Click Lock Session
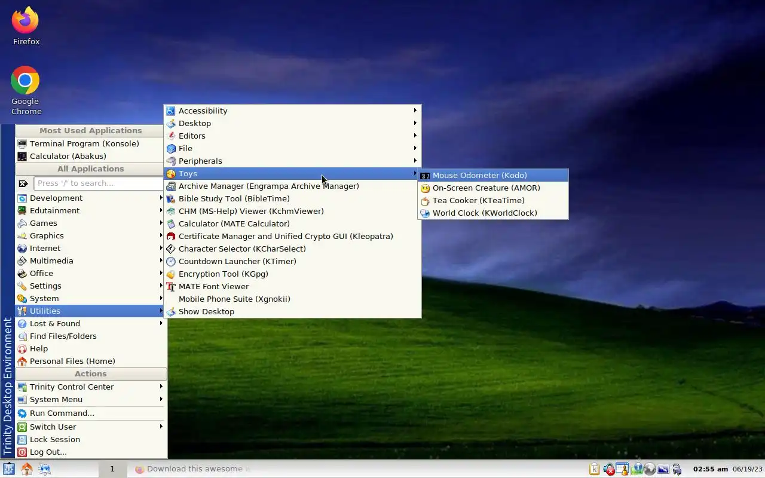This screenshot has width=765, height=478. point(90,439)
